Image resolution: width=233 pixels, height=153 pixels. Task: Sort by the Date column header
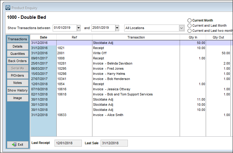(x=44, y=37)
